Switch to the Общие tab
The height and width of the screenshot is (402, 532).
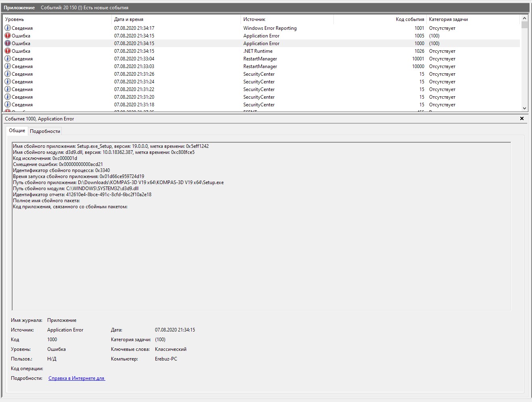(17, 131)
